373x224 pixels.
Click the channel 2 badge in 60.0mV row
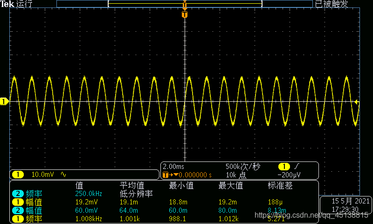click(x=18, y=210)
